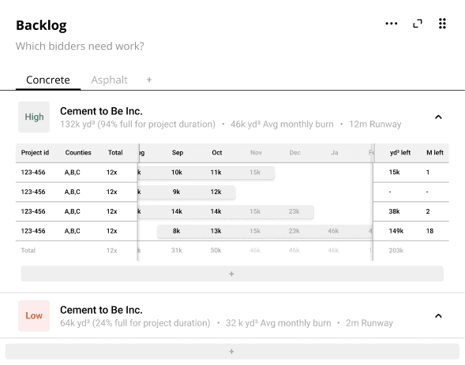Click the Counties column header

[78, 153]
